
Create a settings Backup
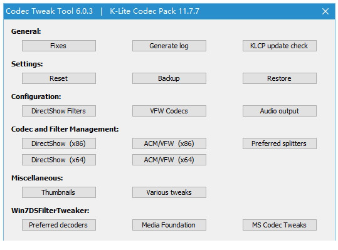point(169,78)
